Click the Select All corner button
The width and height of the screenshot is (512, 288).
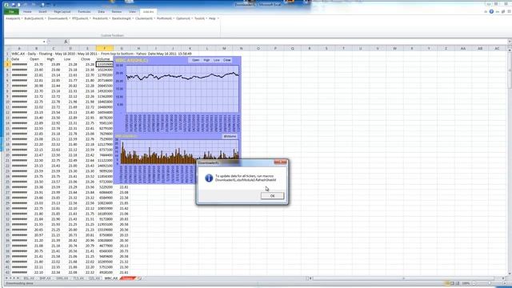point(7,48)
